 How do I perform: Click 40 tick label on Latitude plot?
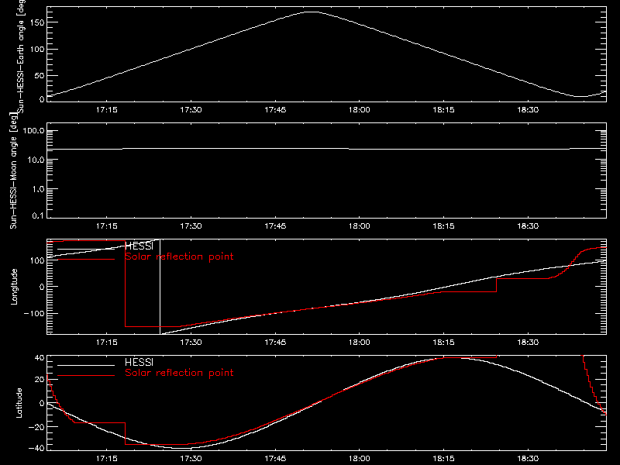tap(40, 358)
